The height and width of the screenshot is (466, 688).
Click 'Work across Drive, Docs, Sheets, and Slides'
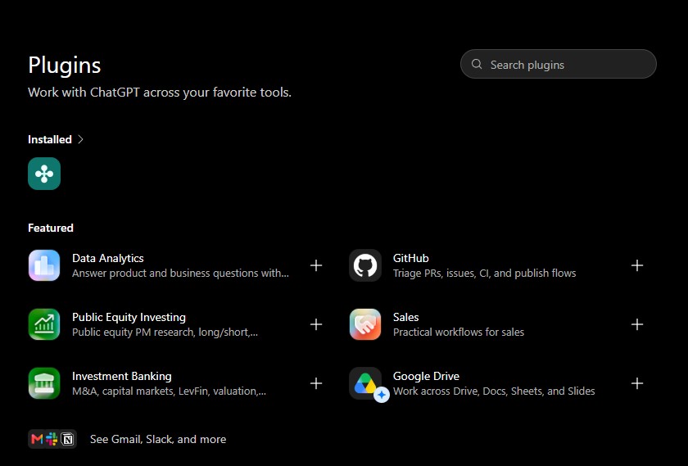[494, 391]
